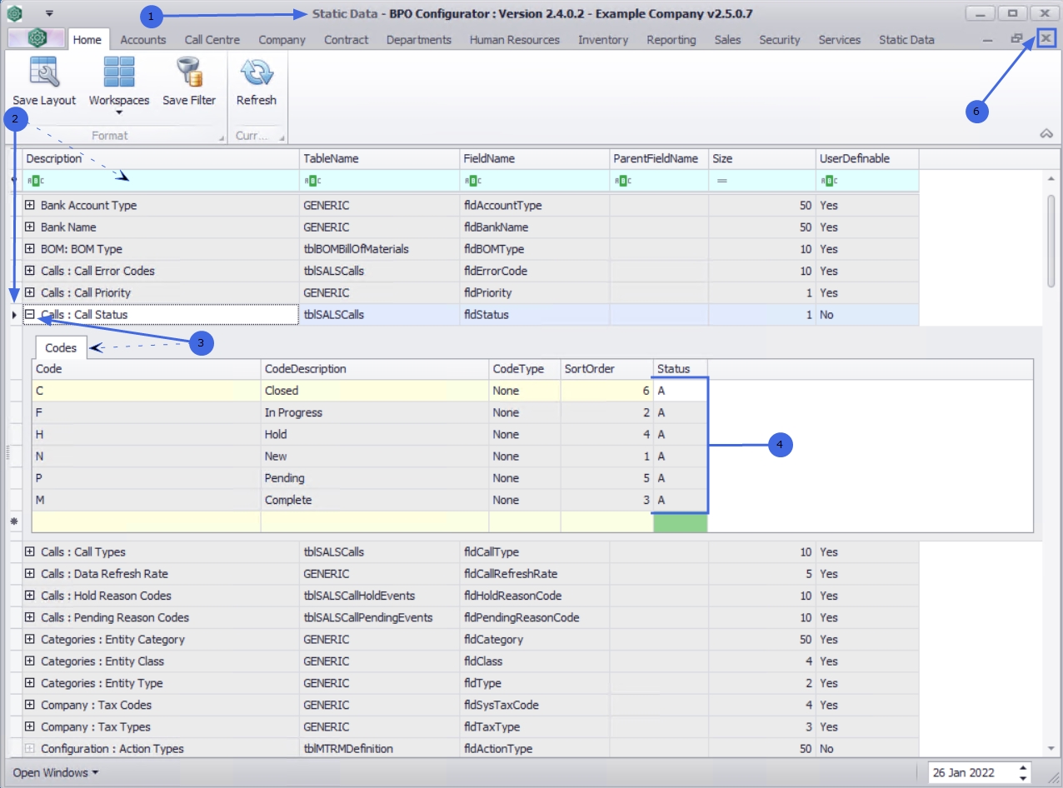Switch to the Human Resources tab
Screen dimensions: 1063x788
[514, 39]
